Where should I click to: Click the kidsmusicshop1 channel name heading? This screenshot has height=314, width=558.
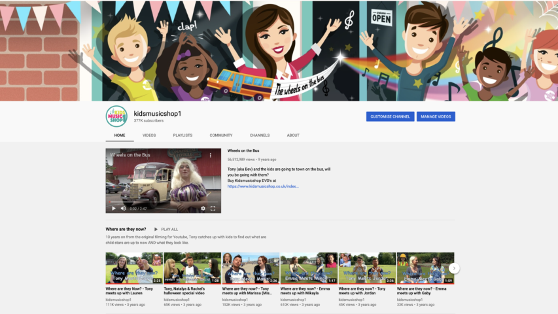click(x=157, y=114)
